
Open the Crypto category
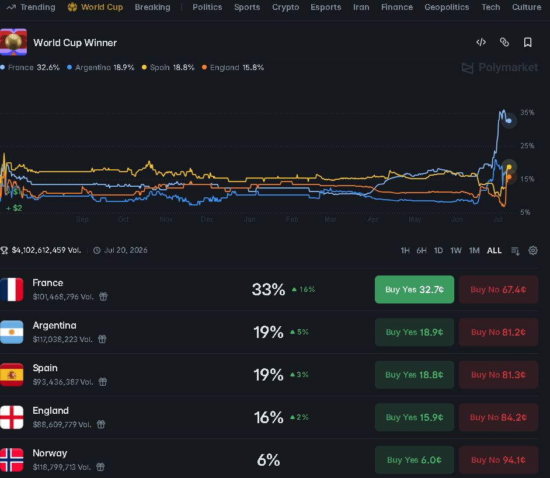coord(286,7)
